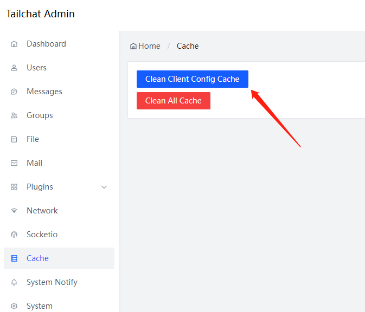Click the Network wifi icon
Screen dimensions: 365x312
[x=14, y=211]
